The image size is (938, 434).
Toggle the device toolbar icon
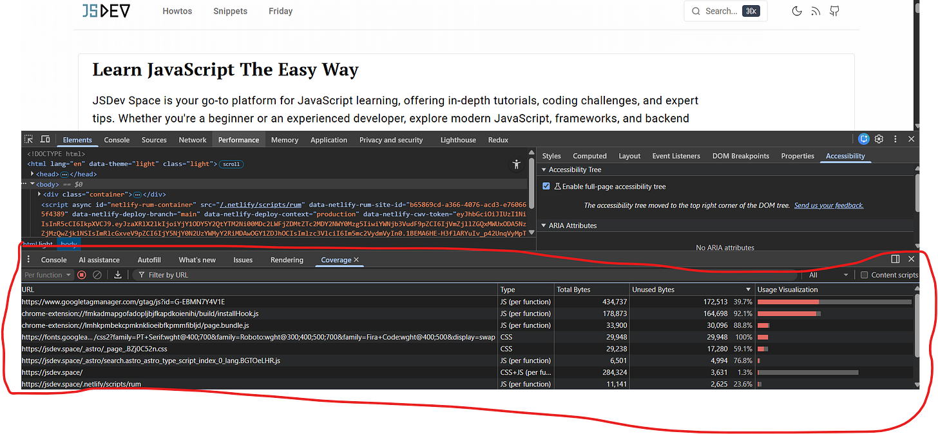point(45,139)
